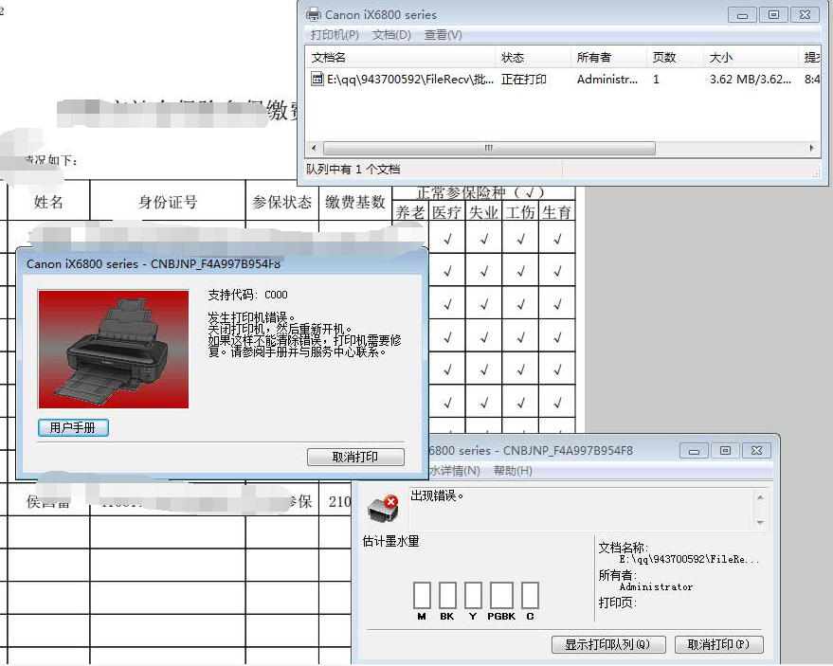Click the 页数 column header
833x666 pixels.
(x=676, y=58)
